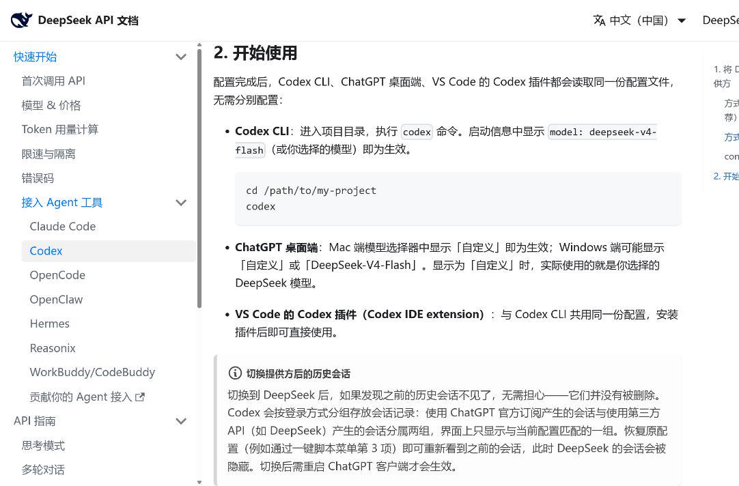739x486 pixels.
Task: Click the codex line in code block
Action: coord(261,206)
